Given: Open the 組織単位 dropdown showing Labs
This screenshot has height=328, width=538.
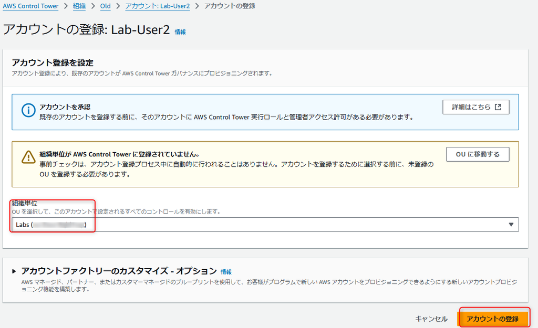Looking at the screenshot, I should tap(265, 225).
